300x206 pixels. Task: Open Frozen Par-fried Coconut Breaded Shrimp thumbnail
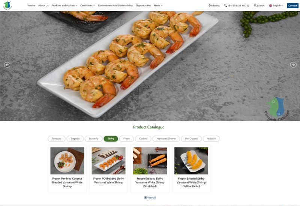click(x=67, y=161)
